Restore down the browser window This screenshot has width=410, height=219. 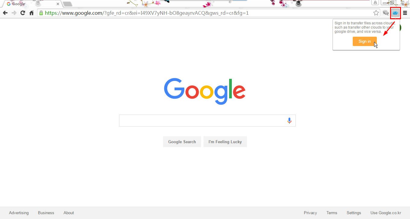[392, 2]
